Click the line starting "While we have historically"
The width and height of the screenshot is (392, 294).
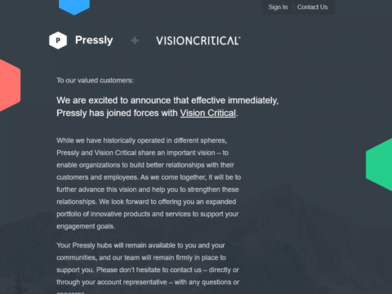coord(142,140)
